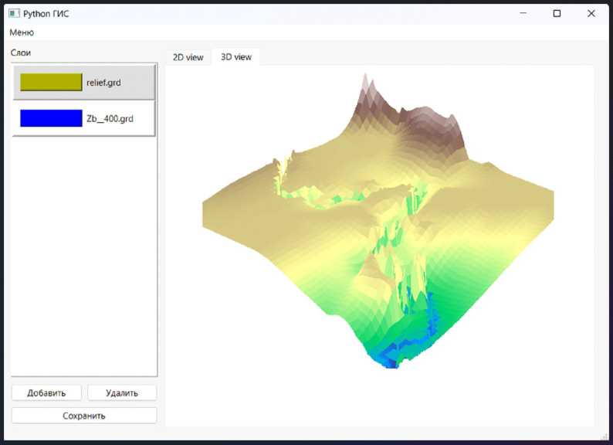Click the Python ГИС app icon in title bar

click(13, 13)
